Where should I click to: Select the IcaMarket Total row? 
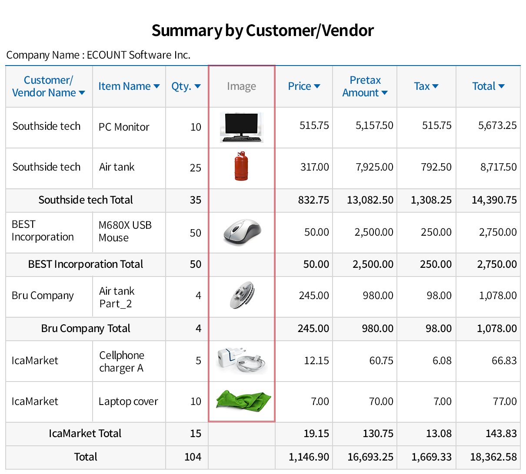click(86, 434)
